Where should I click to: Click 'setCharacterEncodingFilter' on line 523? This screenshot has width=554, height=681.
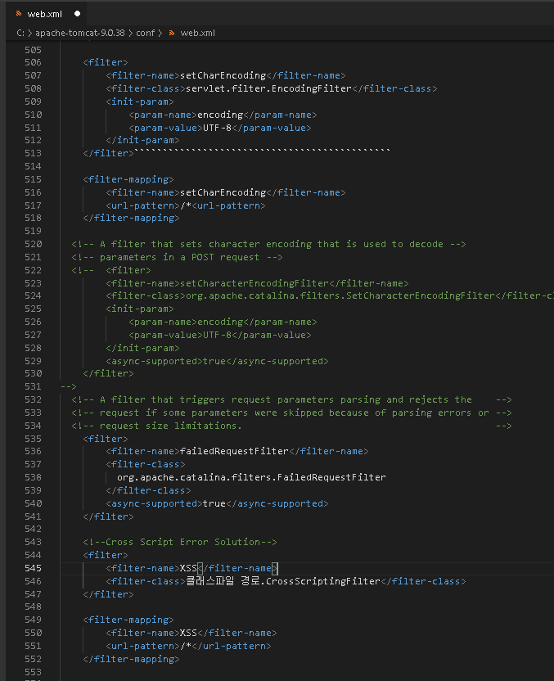point(254,283)
